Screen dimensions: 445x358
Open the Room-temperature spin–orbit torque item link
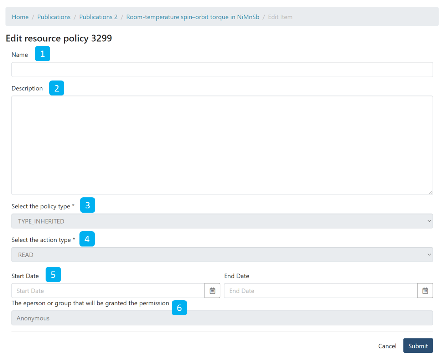(x=193, y=17)
